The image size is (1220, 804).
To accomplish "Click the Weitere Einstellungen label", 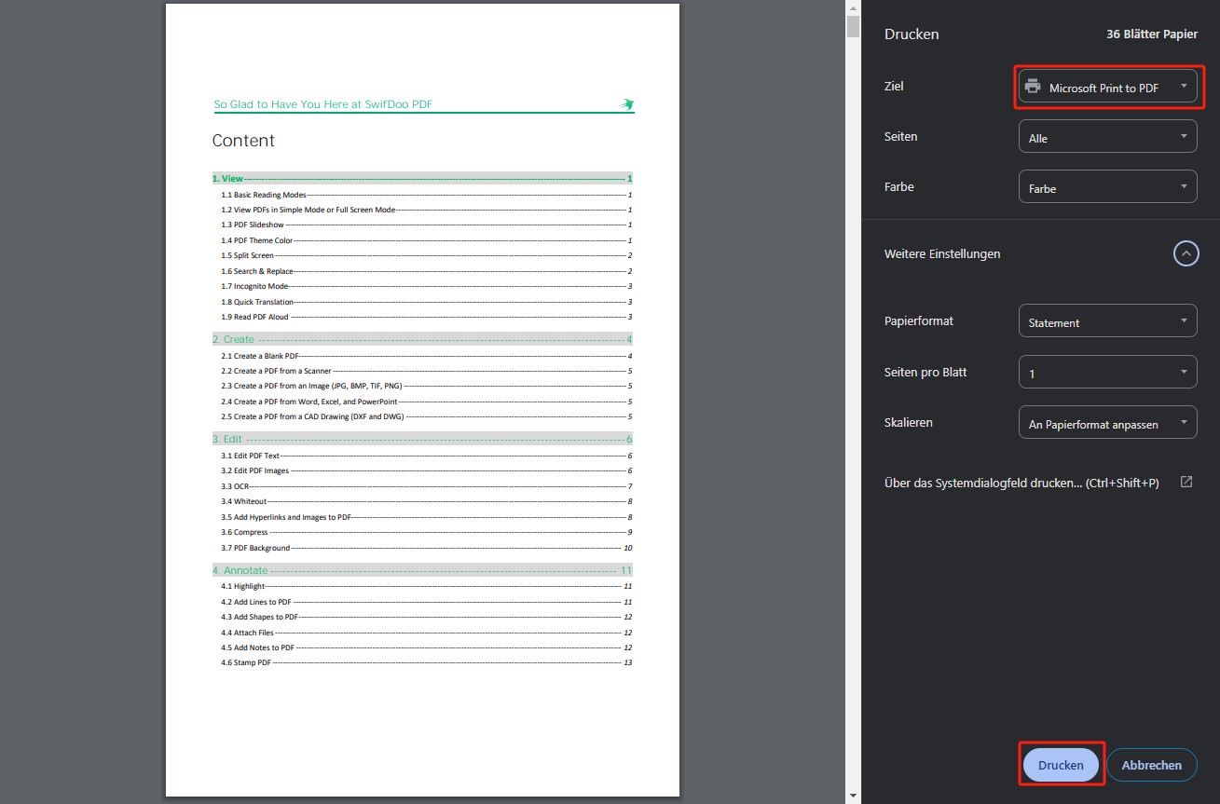I will click(x=942, y=253).
